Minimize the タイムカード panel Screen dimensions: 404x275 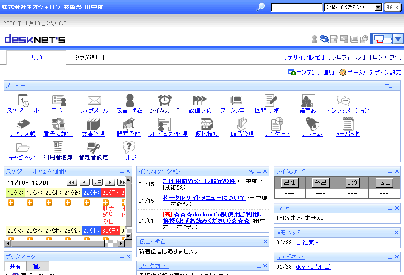pos(390,172)
